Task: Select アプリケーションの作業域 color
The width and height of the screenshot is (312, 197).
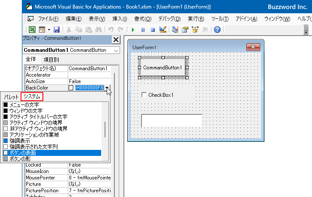Action: click(x=52, y=135)
